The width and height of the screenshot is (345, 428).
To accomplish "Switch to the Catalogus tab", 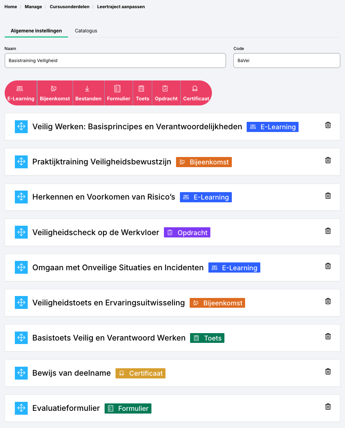I will (x=86, y=31).
